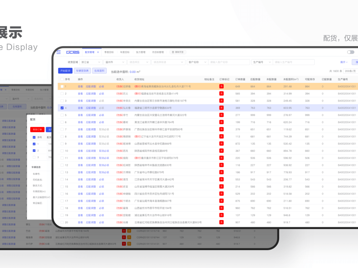The width and height of the screenshot is (358, 268).
Task: Open the 温州市 city dropdown
Action: tap(115, 62)
